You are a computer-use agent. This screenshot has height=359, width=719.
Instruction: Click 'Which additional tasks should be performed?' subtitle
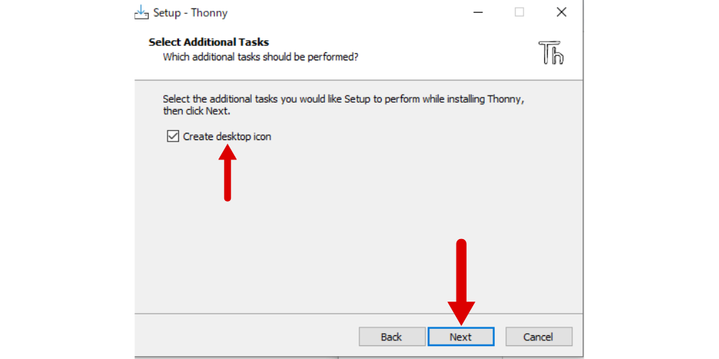[x=260, y=57]
